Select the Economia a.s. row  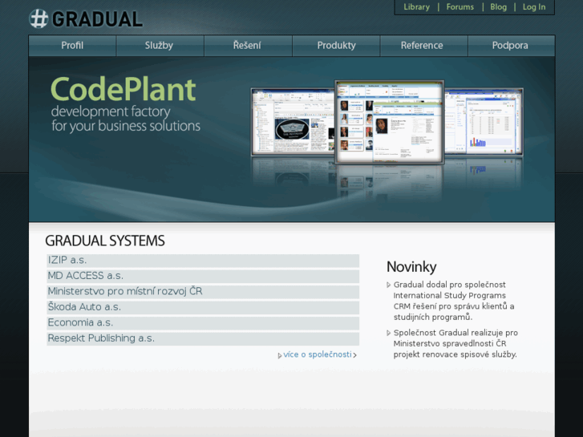pyautogui.click(x=203, y=323)
